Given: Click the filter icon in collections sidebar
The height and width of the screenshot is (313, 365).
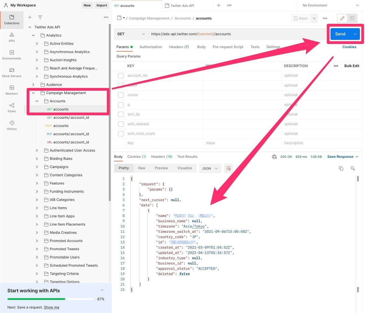Looking at the screenshot, I should pos(40,17).
